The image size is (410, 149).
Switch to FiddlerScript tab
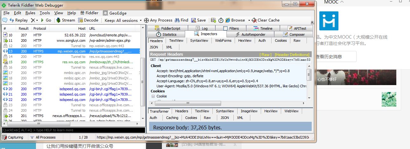[167, 28]
